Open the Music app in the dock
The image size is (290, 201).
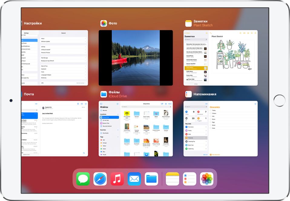coord(117,179)
